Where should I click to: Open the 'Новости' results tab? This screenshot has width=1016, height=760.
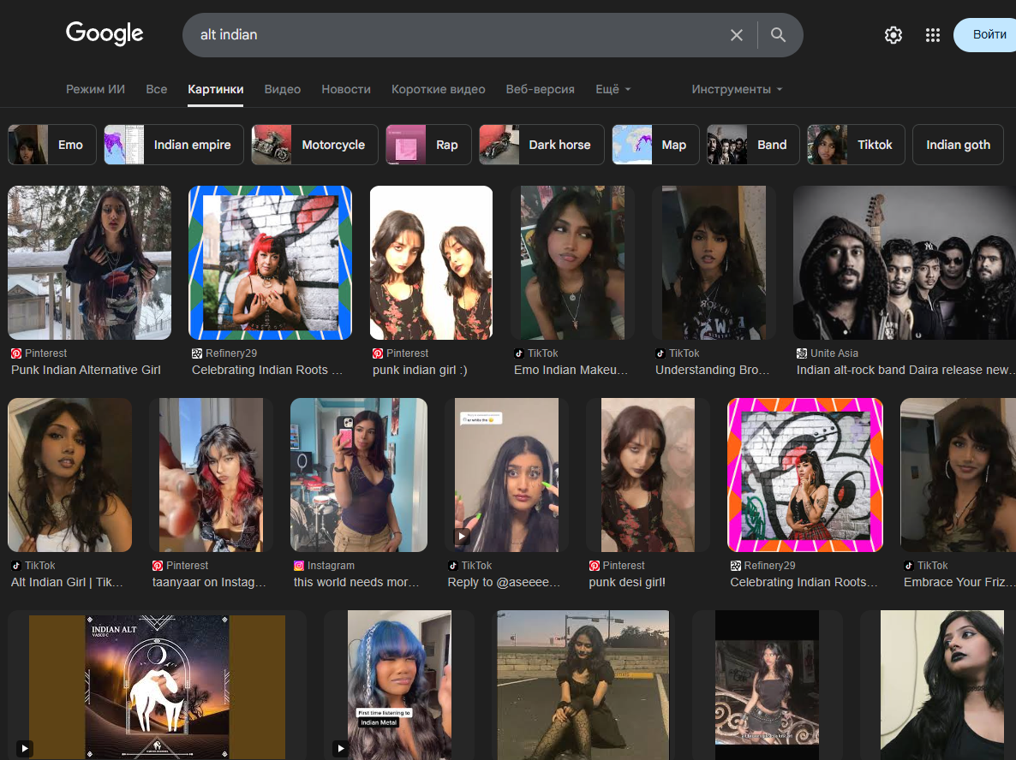click(346, 89)
